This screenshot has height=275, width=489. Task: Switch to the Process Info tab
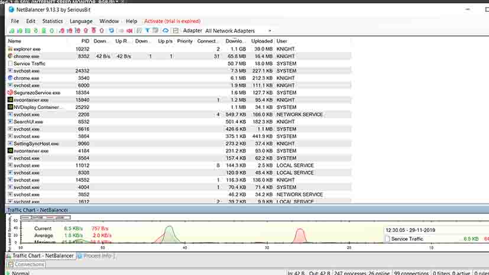tap(96, 256)
